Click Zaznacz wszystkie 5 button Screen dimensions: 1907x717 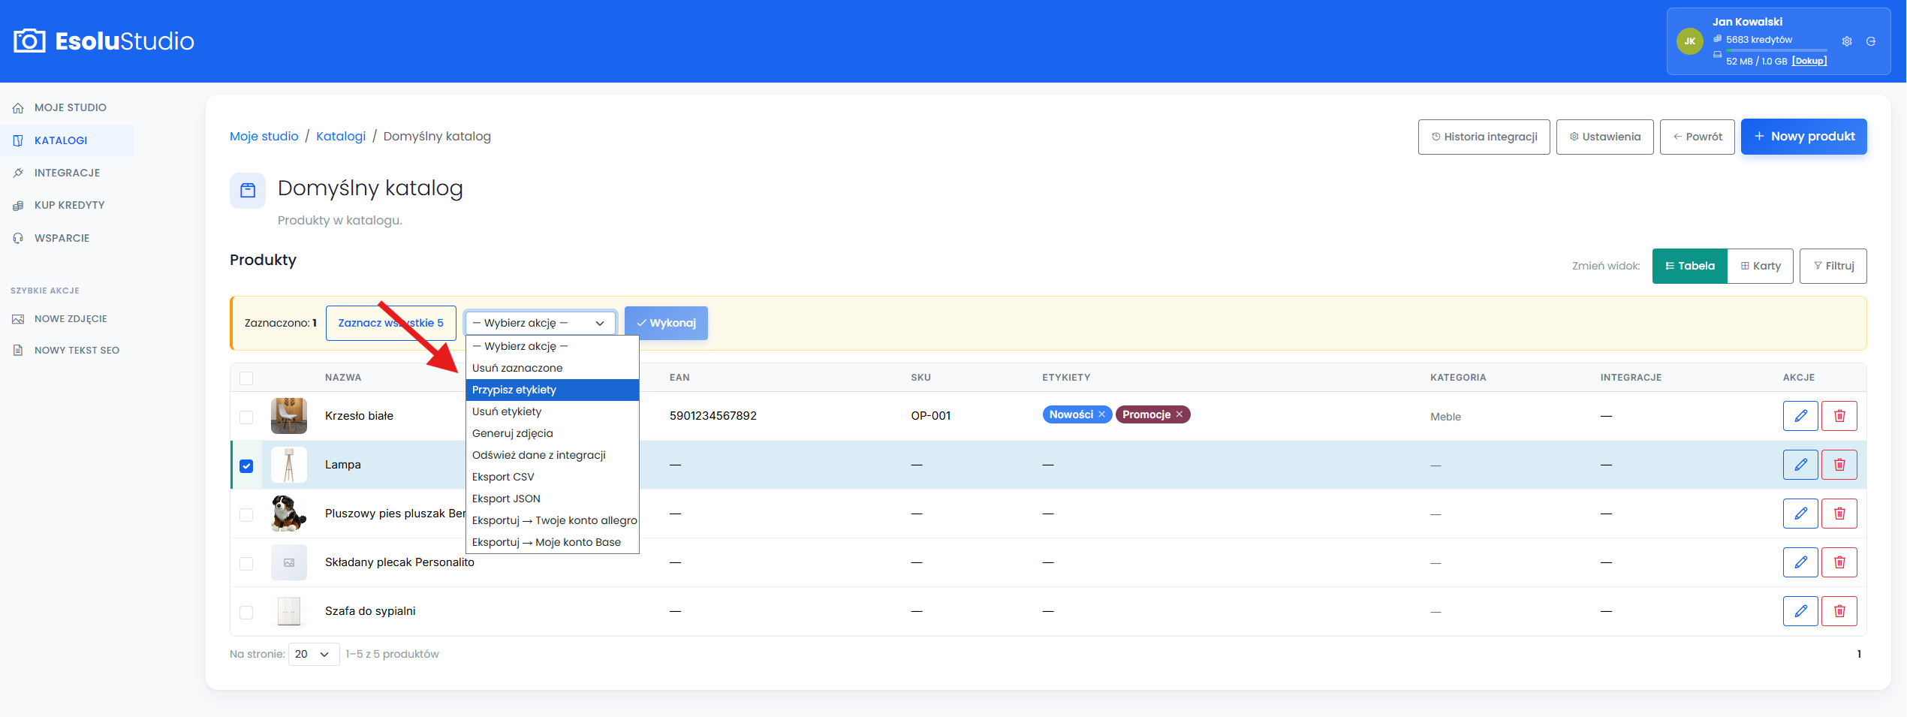pyautogui.click(x=390, y=323)
